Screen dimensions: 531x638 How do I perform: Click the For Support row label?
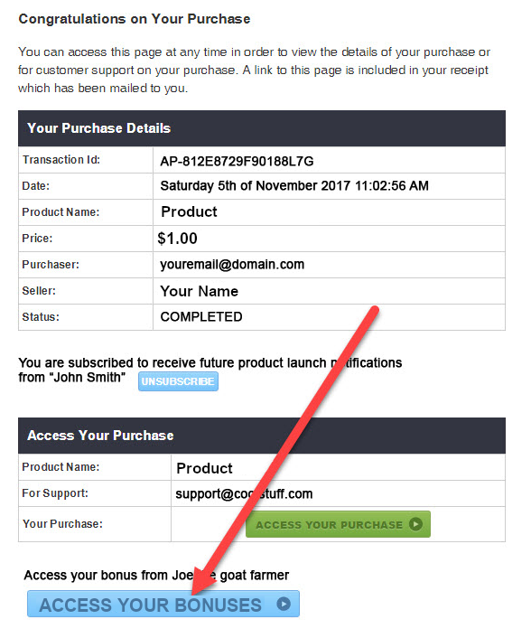coord(55,493)
